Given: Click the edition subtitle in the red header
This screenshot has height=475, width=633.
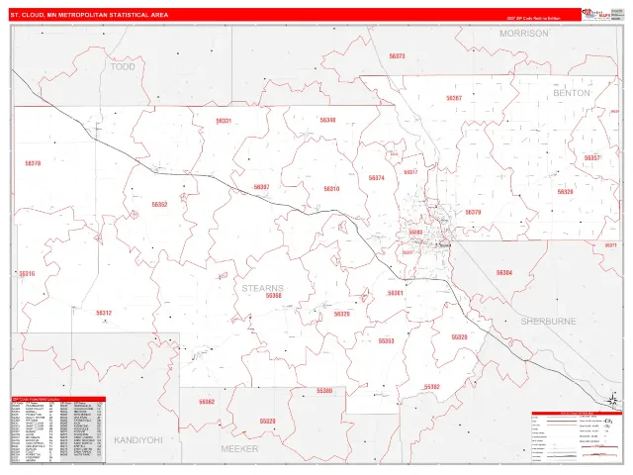Looking at the screenshot, I should tap(534, 18).
